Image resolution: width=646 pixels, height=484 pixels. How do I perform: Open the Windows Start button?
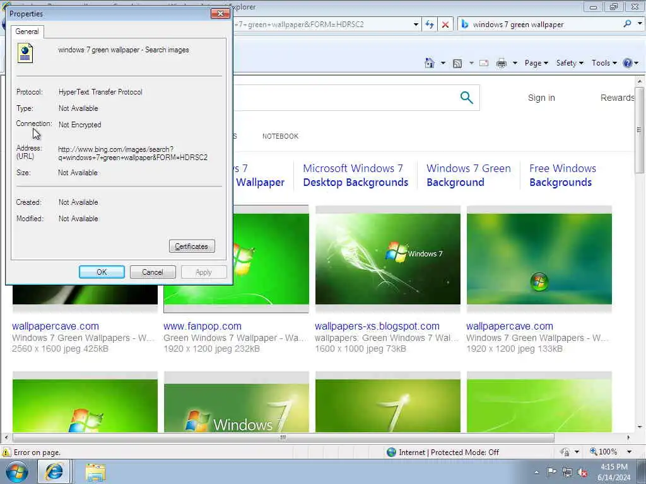[17, 472]
